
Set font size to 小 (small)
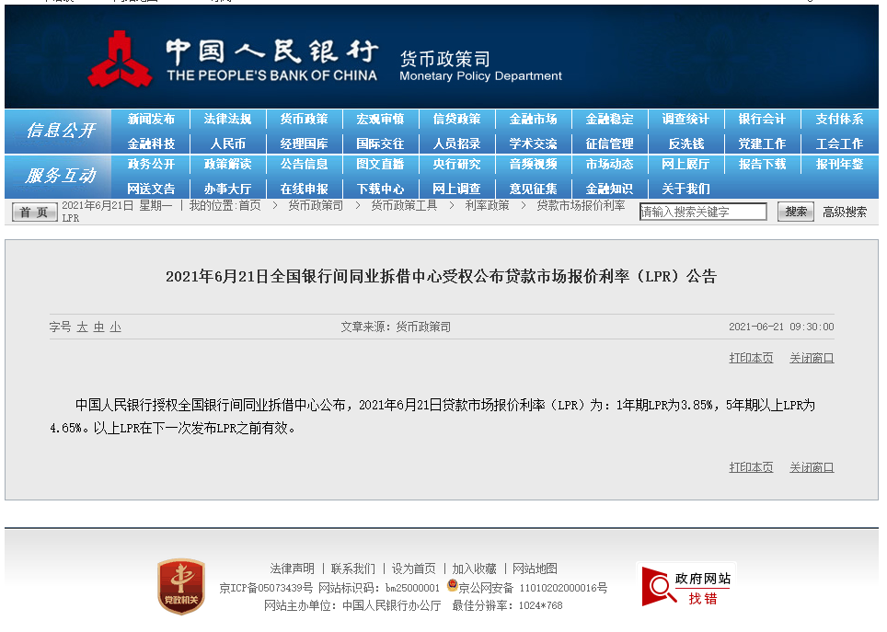click(x=115, y=327)
